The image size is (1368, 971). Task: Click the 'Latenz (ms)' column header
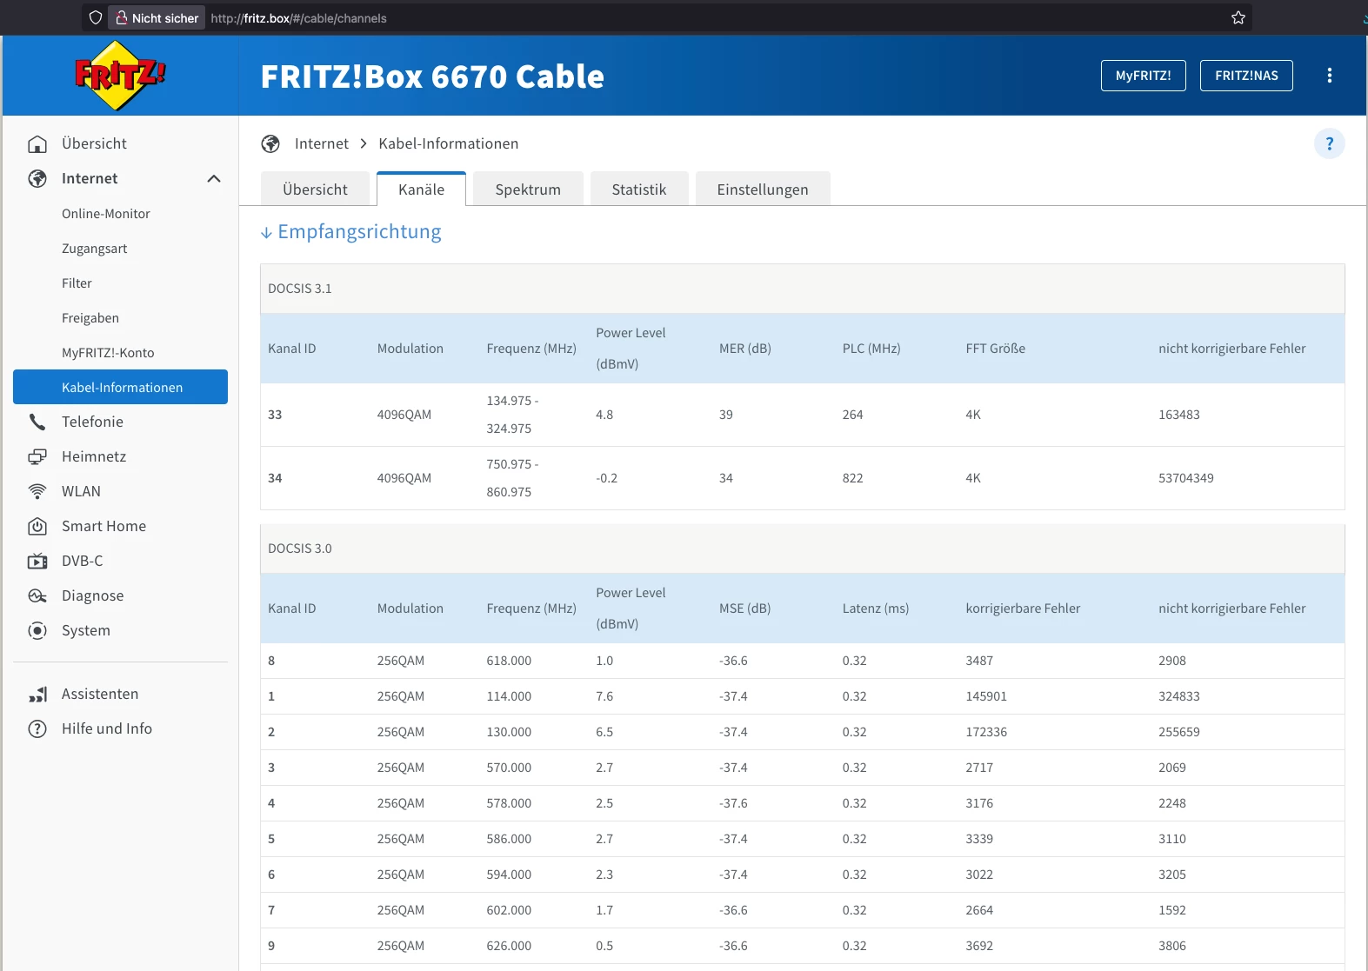click(876, 609)
